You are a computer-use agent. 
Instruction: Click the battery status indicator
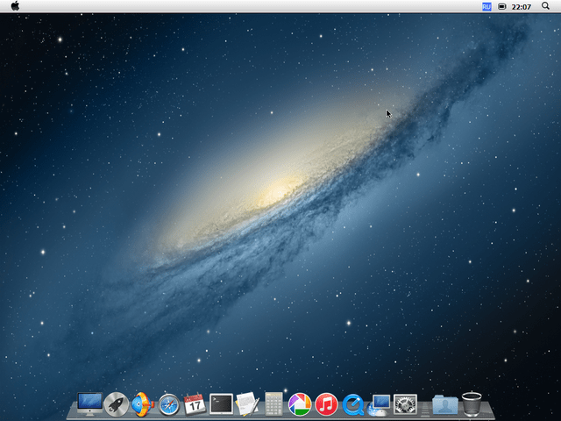coord(502,6)
